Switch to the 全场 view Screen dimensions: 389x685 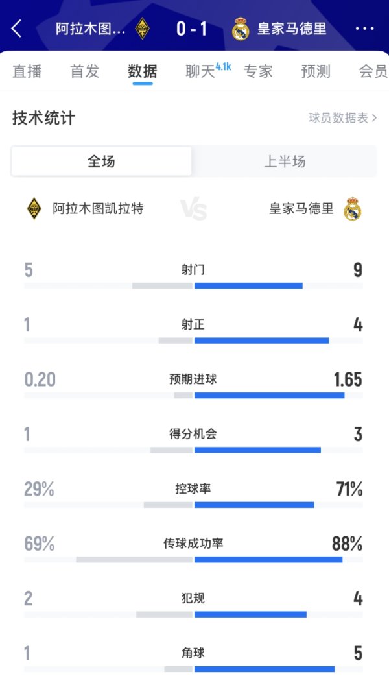pos(100,162)
